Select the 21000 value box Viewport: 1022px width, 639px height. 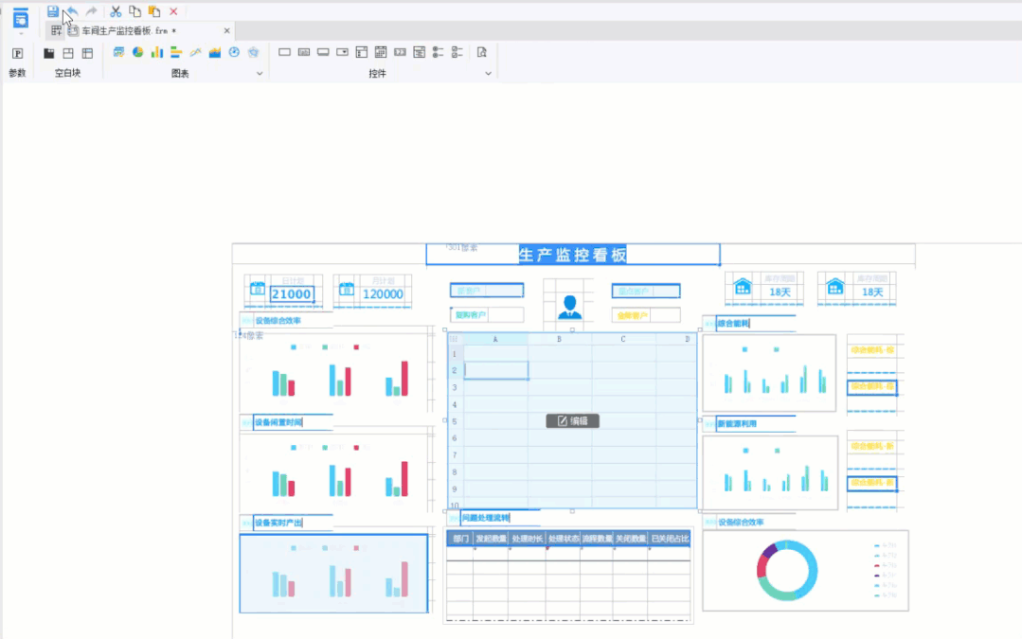pyautogui.click(x=292, y=294)
